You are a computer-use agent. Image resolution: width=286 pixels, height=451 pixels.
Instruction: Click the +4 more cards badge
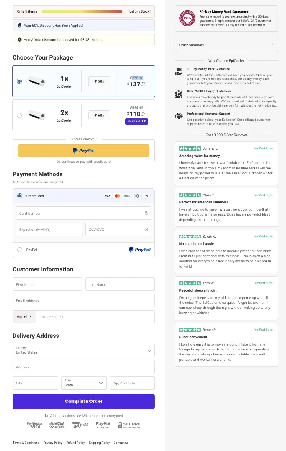point(146,196)
